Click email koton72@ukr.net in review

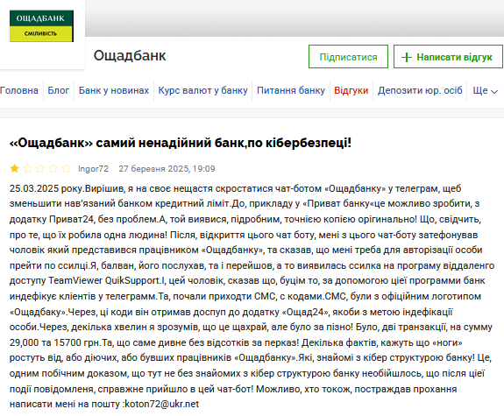161,404
